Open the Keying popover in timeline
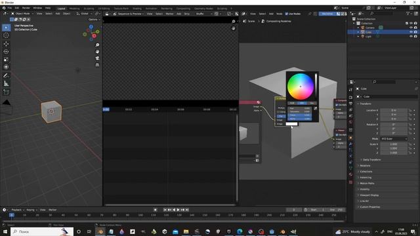 point(31,210)
